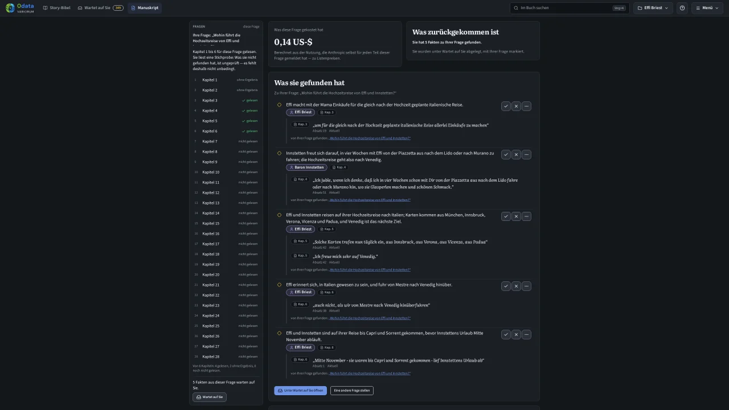Open the Story-Bibel tab

click(x=57, y=8)
